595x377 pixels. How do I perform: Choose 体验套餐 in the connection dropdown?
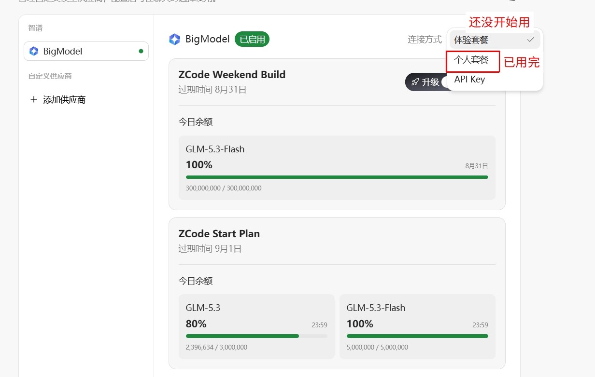tap(495, 40)
